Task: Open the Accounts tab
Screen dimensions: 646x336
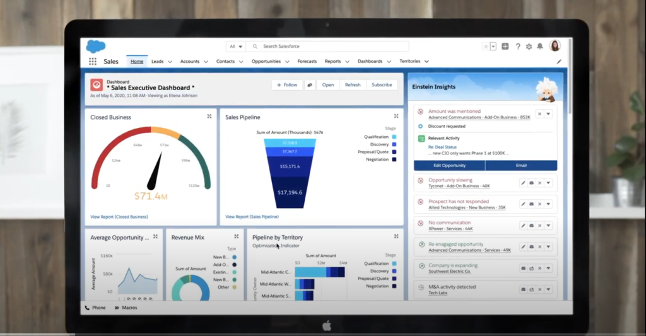Action: point(189,61)
